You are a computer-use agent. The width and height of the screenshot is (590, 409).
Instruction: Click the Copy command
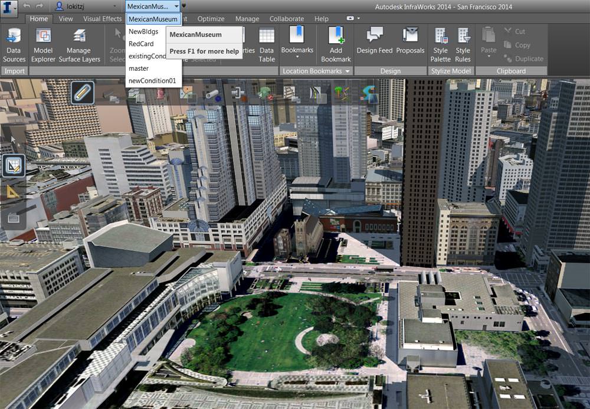tap(517, 45)
